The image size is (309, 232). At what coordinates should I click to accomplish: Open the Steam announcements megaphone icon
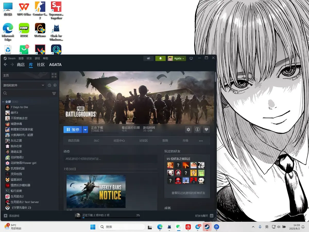(149, 59)
